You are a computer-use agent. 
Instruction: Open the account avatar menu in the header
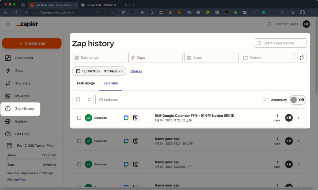306,24
